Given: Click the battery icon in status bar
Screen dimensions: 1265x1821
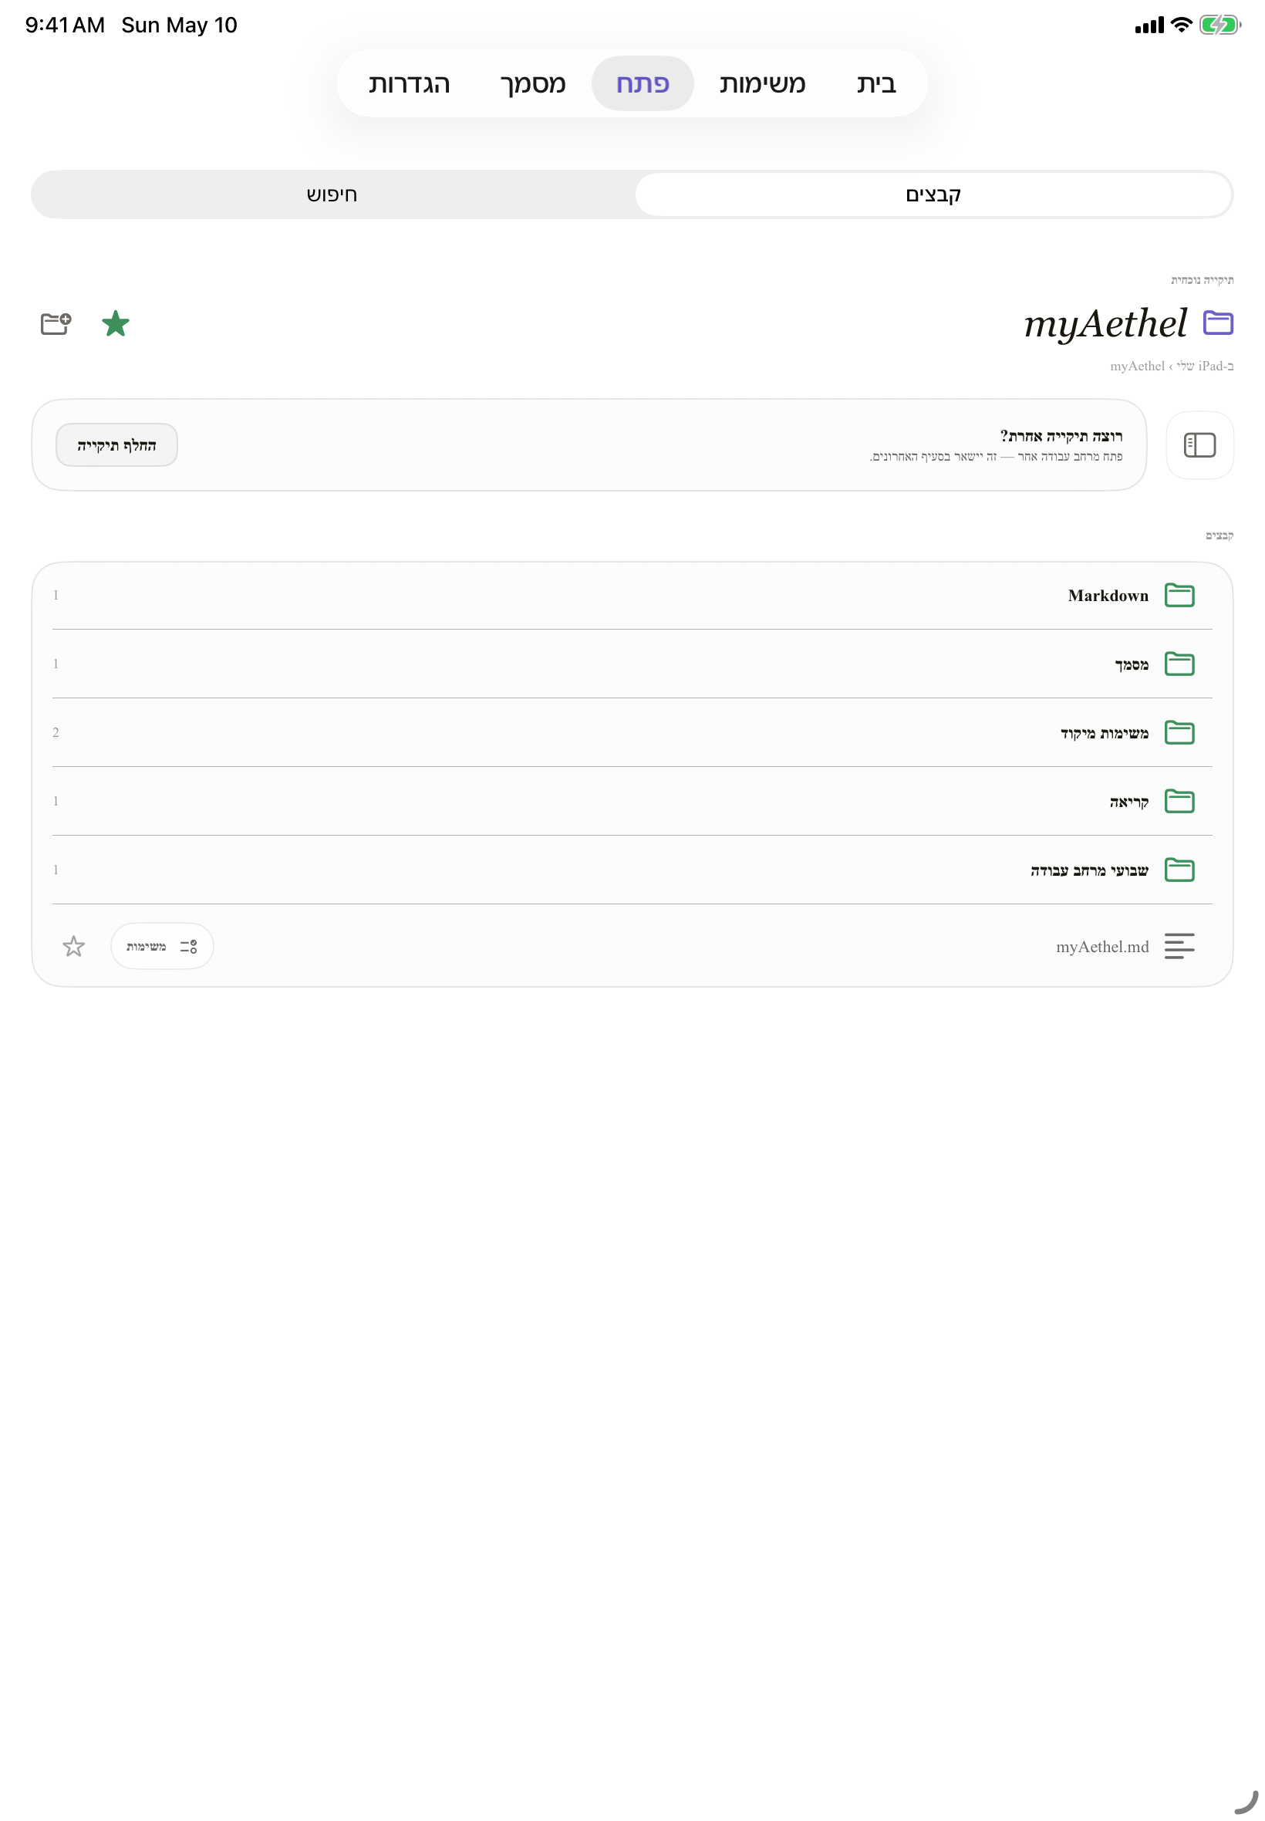Looking at the screenshot, I should (1219, 25).
